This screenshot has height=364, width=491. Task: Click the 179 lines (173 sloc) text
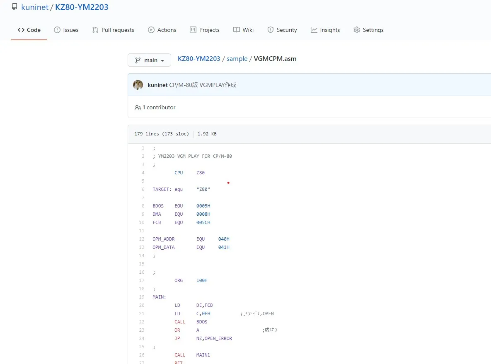pos(162,134)
